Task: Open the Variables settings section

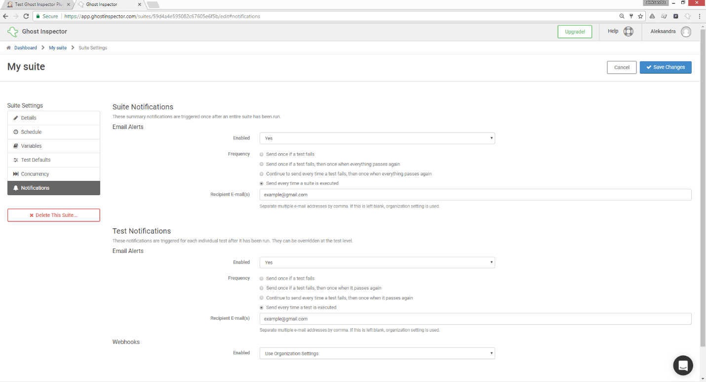Action: [x=54, y=146]
